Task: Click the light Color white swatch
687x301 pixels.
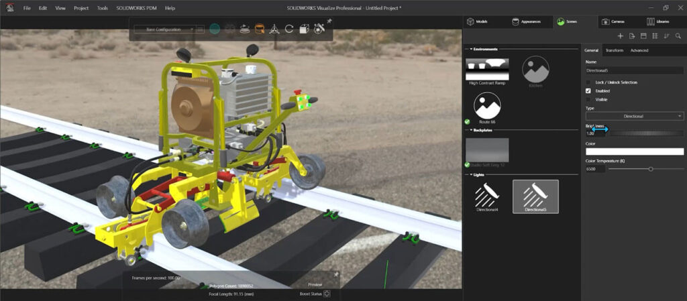Action: (x=635, y=152)
